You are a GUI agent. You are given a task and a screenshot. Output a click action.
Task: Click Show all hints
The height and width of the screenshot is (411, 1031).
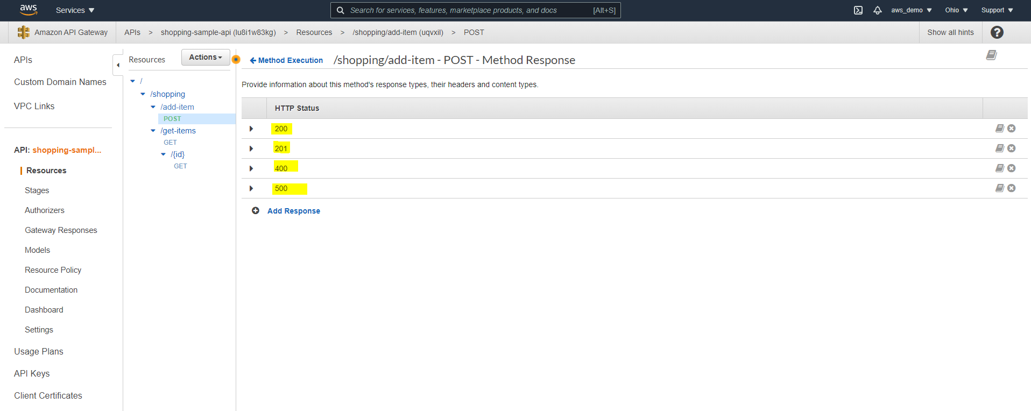950,32
